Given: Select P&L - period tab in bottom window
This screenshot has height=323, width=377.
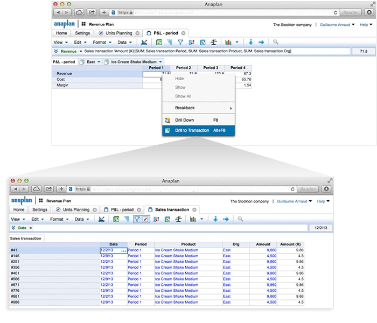Looking at the screenshot, I should click(x=122, y=210).
